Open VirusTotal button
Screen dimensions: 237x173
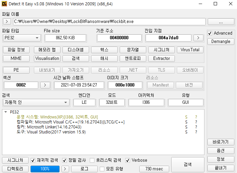[190, 50]
